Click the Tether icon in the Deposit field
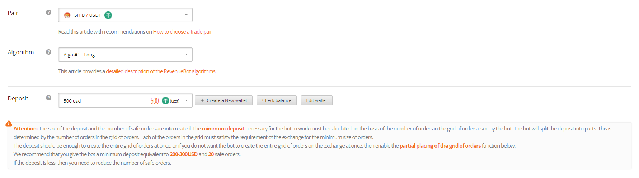Image resolution: width=639 pixels, height=178 pixels. pos(165,101)
